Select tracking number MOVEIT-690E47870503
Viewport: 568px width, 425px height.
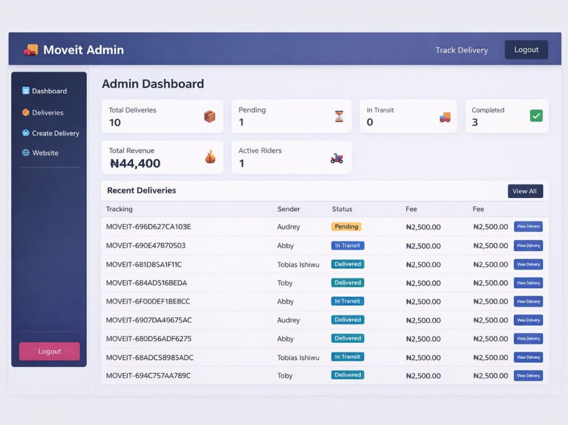145,246
